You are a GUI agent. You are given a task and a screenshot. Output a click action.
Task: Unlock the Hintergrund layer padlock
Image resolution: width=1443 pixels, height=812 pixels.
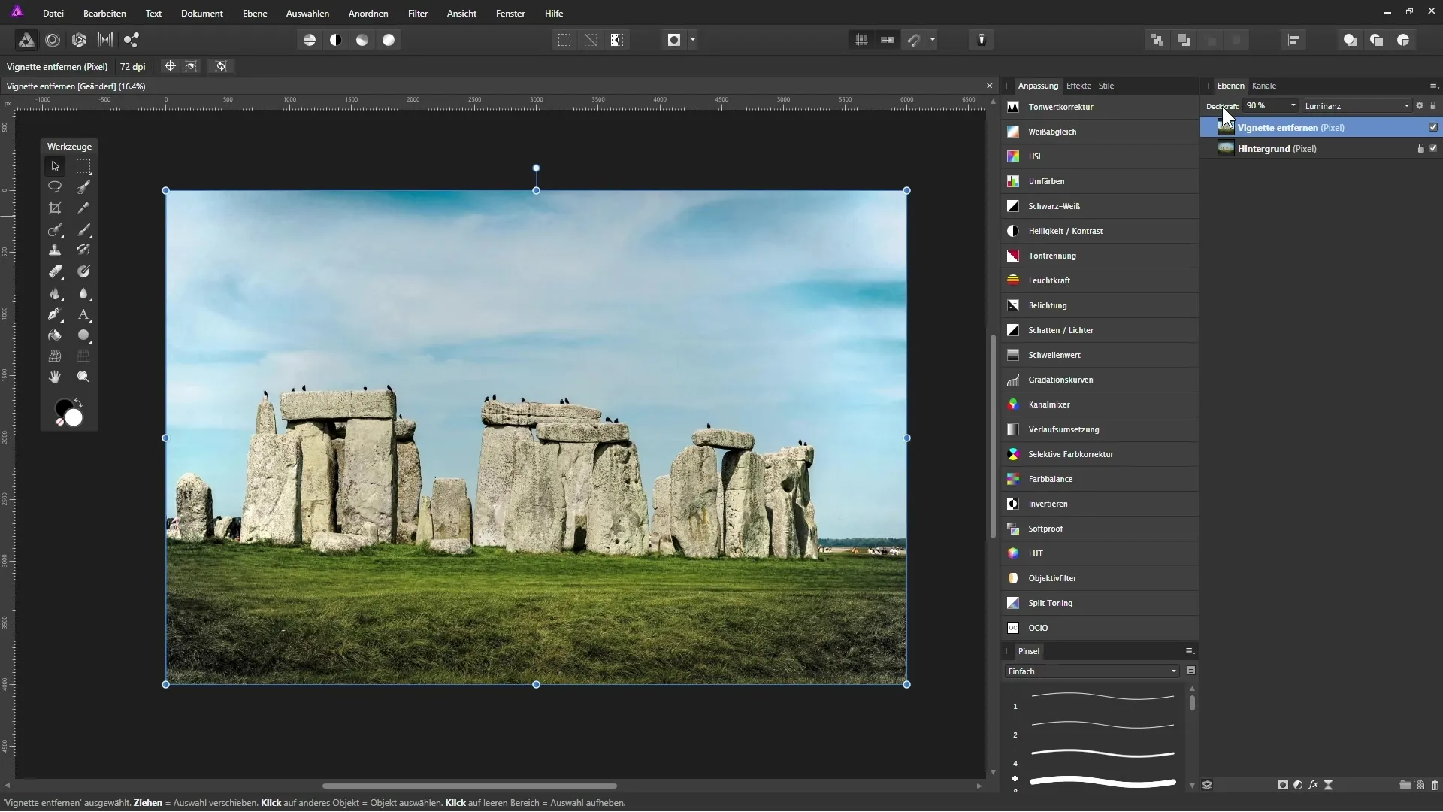coord(1420,148)
